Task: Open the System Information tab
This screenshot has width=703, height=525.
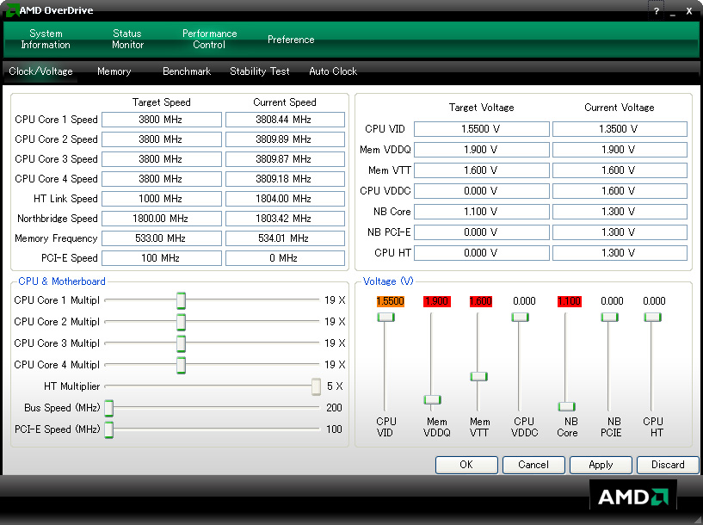Action: click(46, 39)
